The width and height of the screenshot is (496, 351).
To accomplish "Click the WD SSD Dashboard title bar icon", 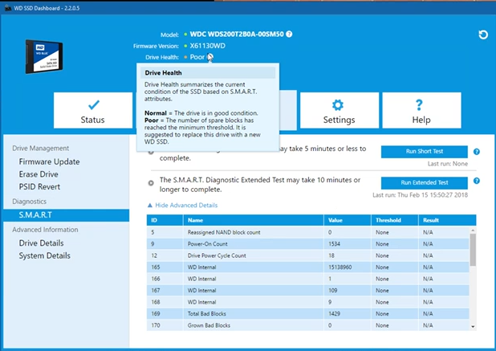I will [x=8, y=8].
